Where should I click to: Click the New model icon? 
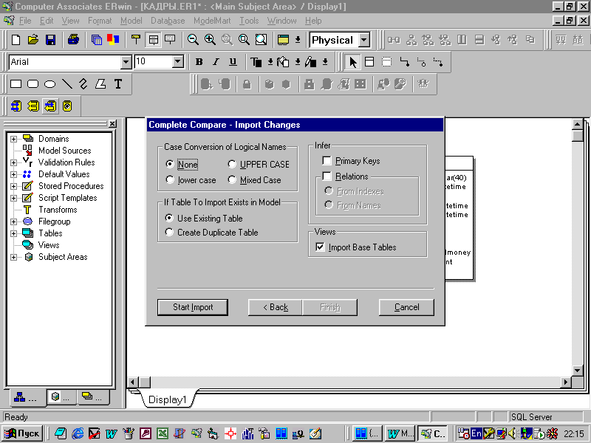click(x=16, y=40)
